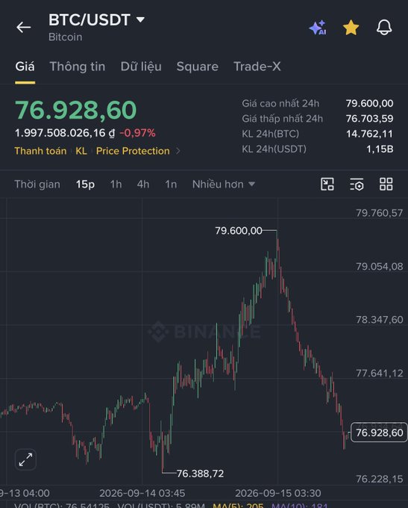The width and height of the screenshot is (408, 508).
Task: Switch to the Giá tab
Action: tap(25, 66)
